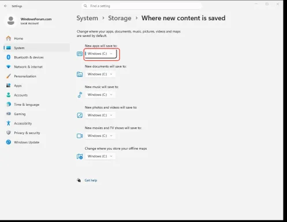Click the 'Where new content is saved' heading
This screenshot has height=222, width=287.
point(184,18)
